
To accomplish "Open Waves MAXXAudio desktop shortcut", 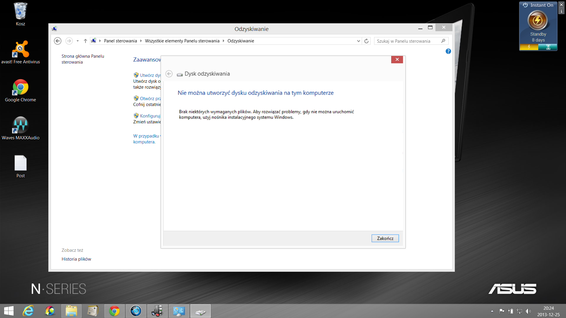I will (20, 128).
